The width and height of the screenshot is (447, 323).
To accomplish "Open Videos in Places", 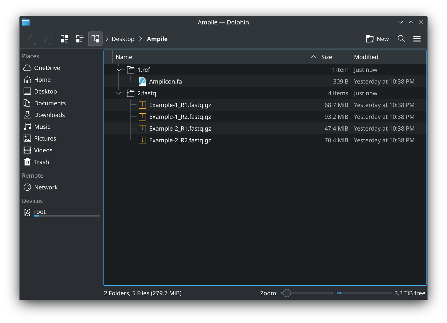I will click(61, 150).
